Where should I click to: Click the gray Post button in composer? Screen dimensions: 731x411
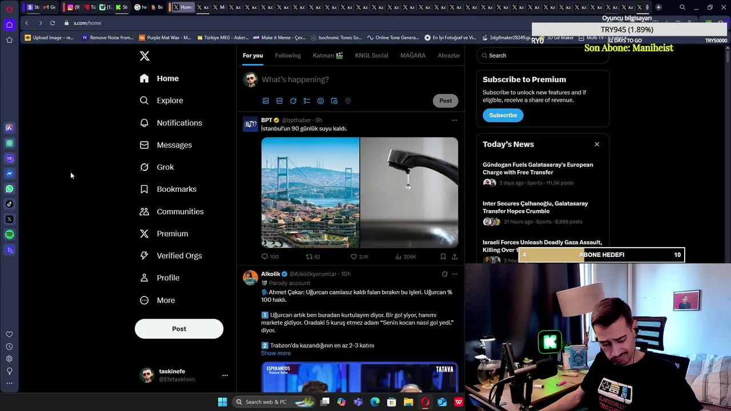click(x=445, y=100)
